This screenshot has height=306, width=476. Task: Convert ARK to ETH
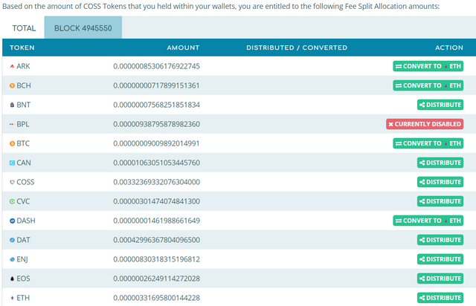428,66
